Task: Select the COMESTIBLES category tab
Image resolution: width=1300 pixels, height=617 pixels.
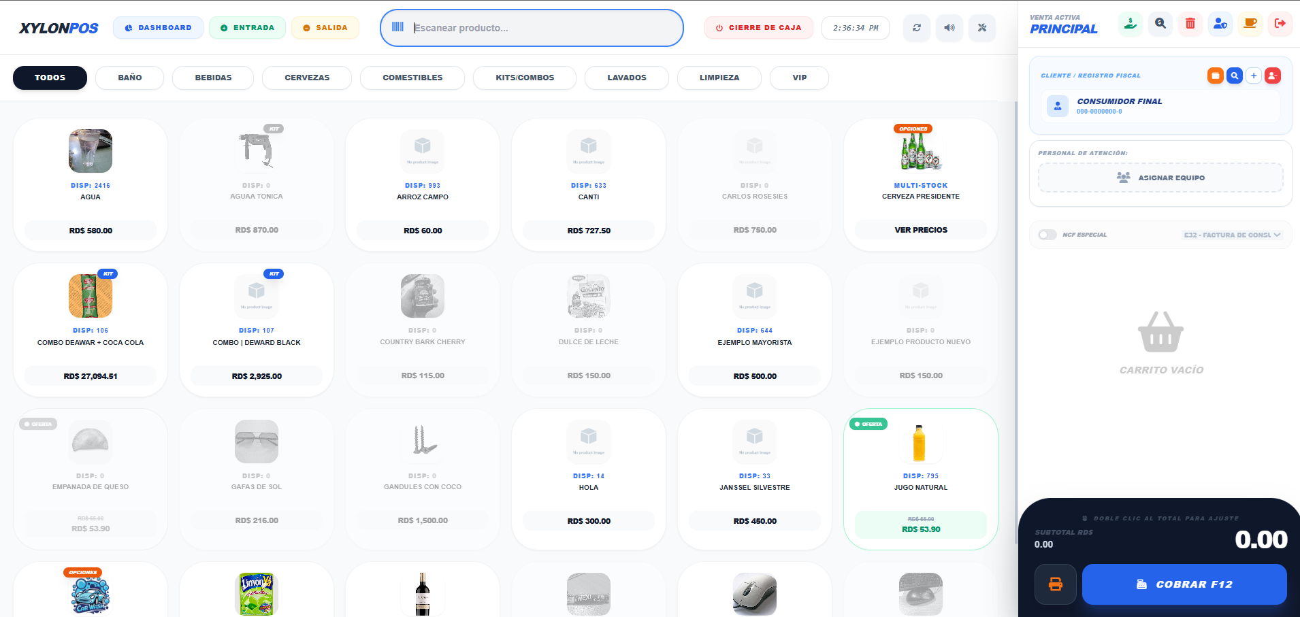Action: coord(412,78)
